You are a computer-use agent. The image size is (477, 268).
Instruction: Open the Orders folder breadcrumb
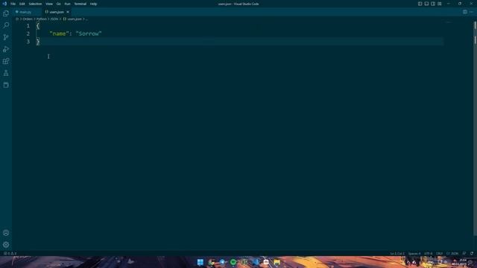click(28, 19)
